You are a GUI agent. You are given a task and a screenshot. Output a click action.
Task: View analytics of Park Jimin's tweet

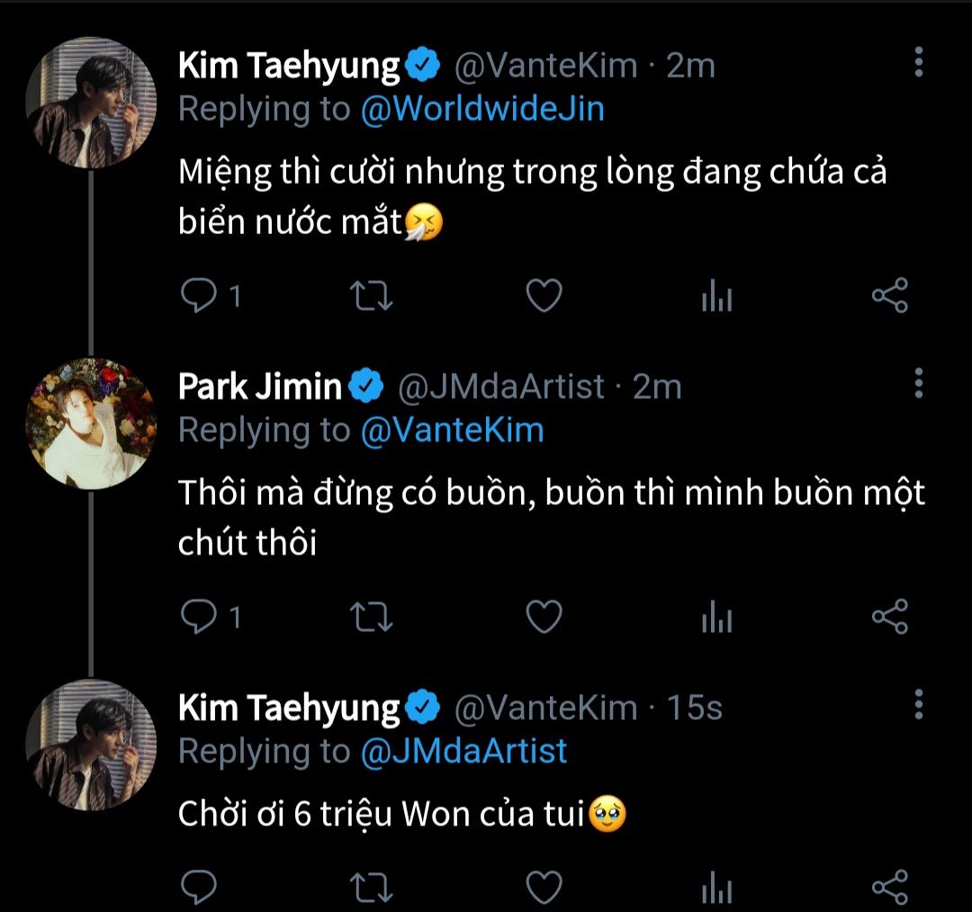point(716,619)
